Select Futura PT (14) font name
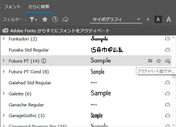This screenshot has height=127, width=176. (24, 61)
